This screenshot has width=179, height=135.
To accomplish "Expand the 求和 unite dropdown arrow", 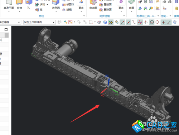I will pos(47,5).
